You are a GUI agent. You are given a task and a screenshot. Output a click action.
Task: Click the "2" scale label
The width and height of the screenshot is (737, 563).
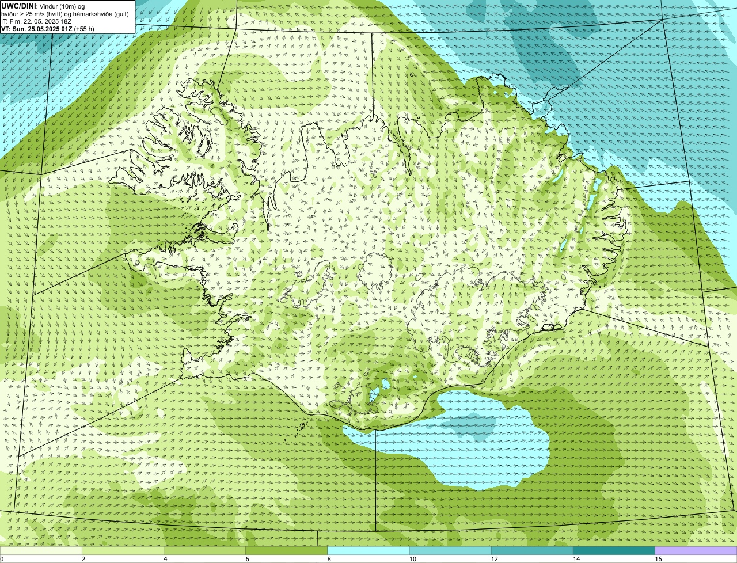[x=83, y=559]
